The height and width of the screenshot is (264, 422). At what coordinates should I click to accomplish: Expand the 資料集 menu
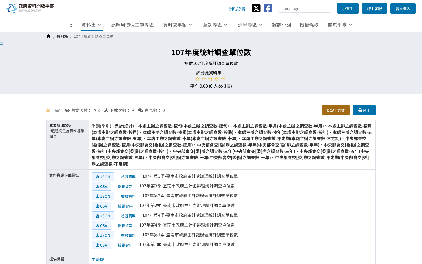coord(92,25)
